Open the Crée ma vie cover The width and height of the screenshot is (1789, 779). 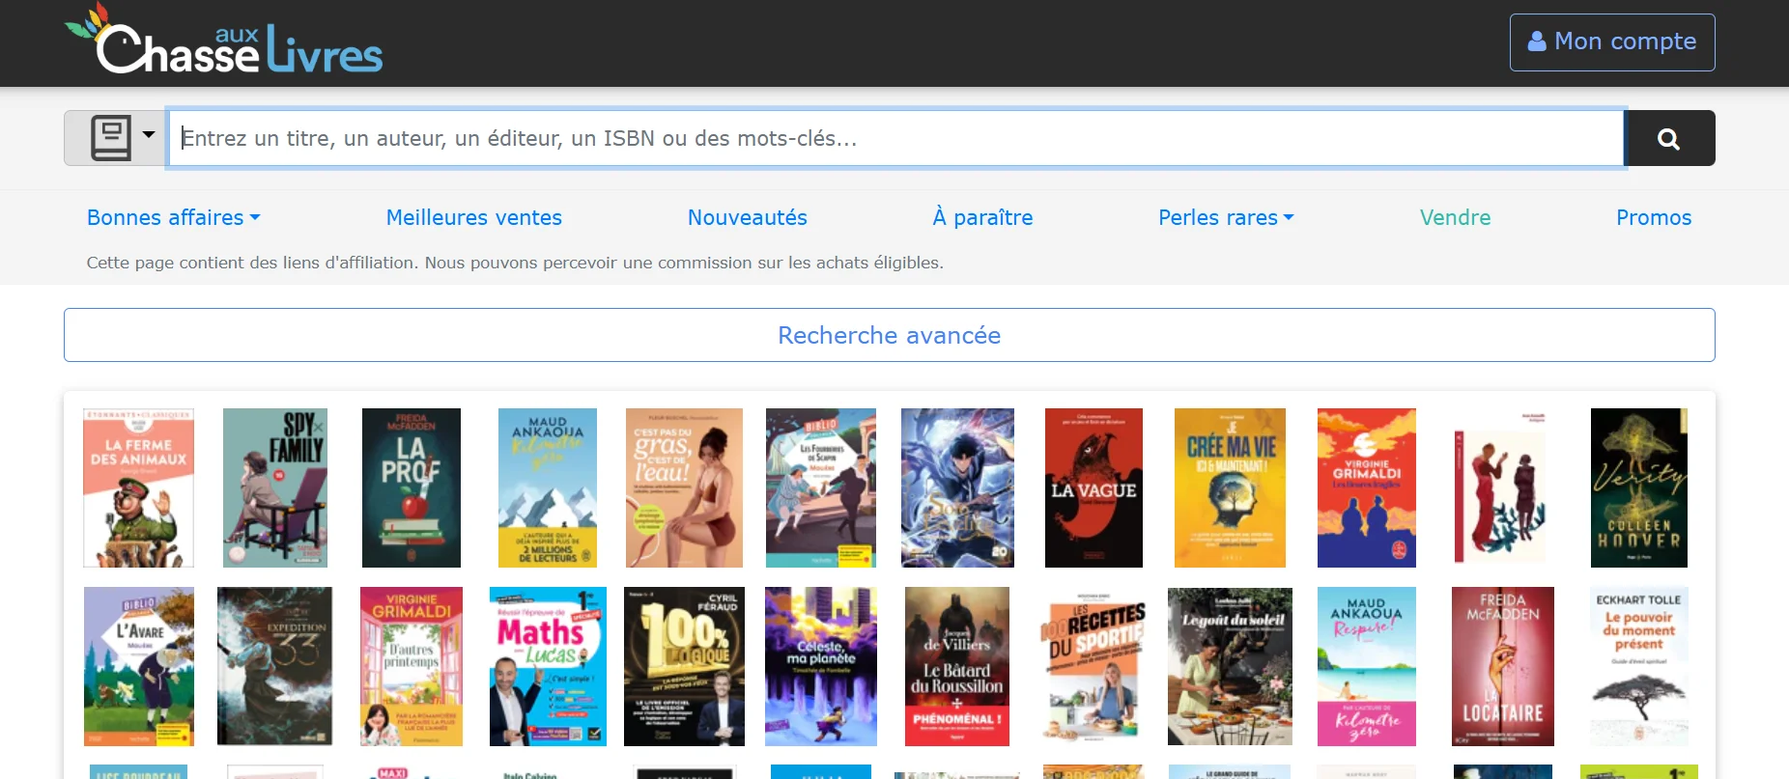(1230, 487)
